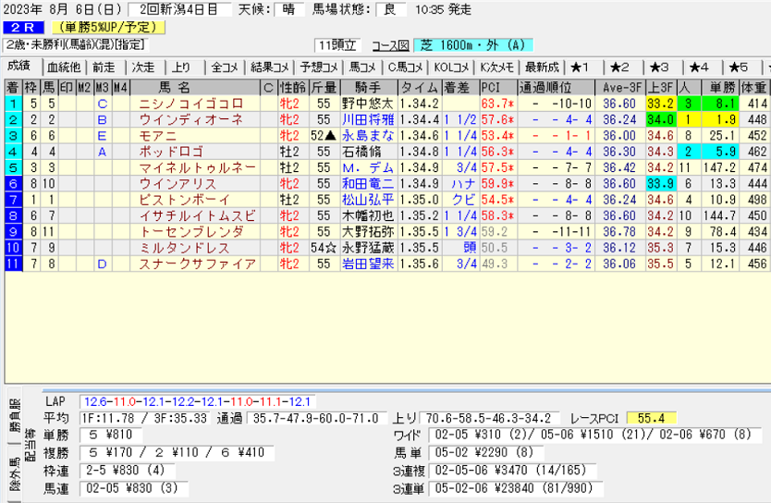Switch to the 血統他 tab
This screenshot has height=503, width=771.
(x=64, y=67)
